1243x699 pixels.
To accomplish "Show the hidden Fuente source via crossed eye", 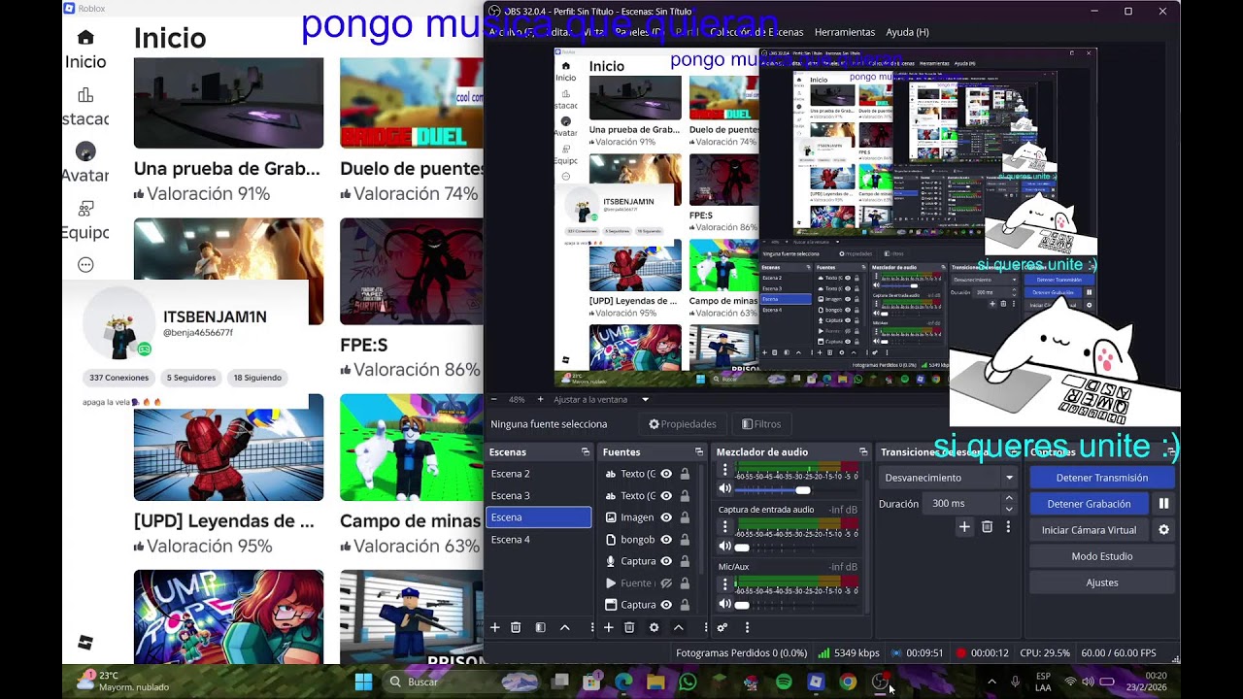I will tap(666, 583).
